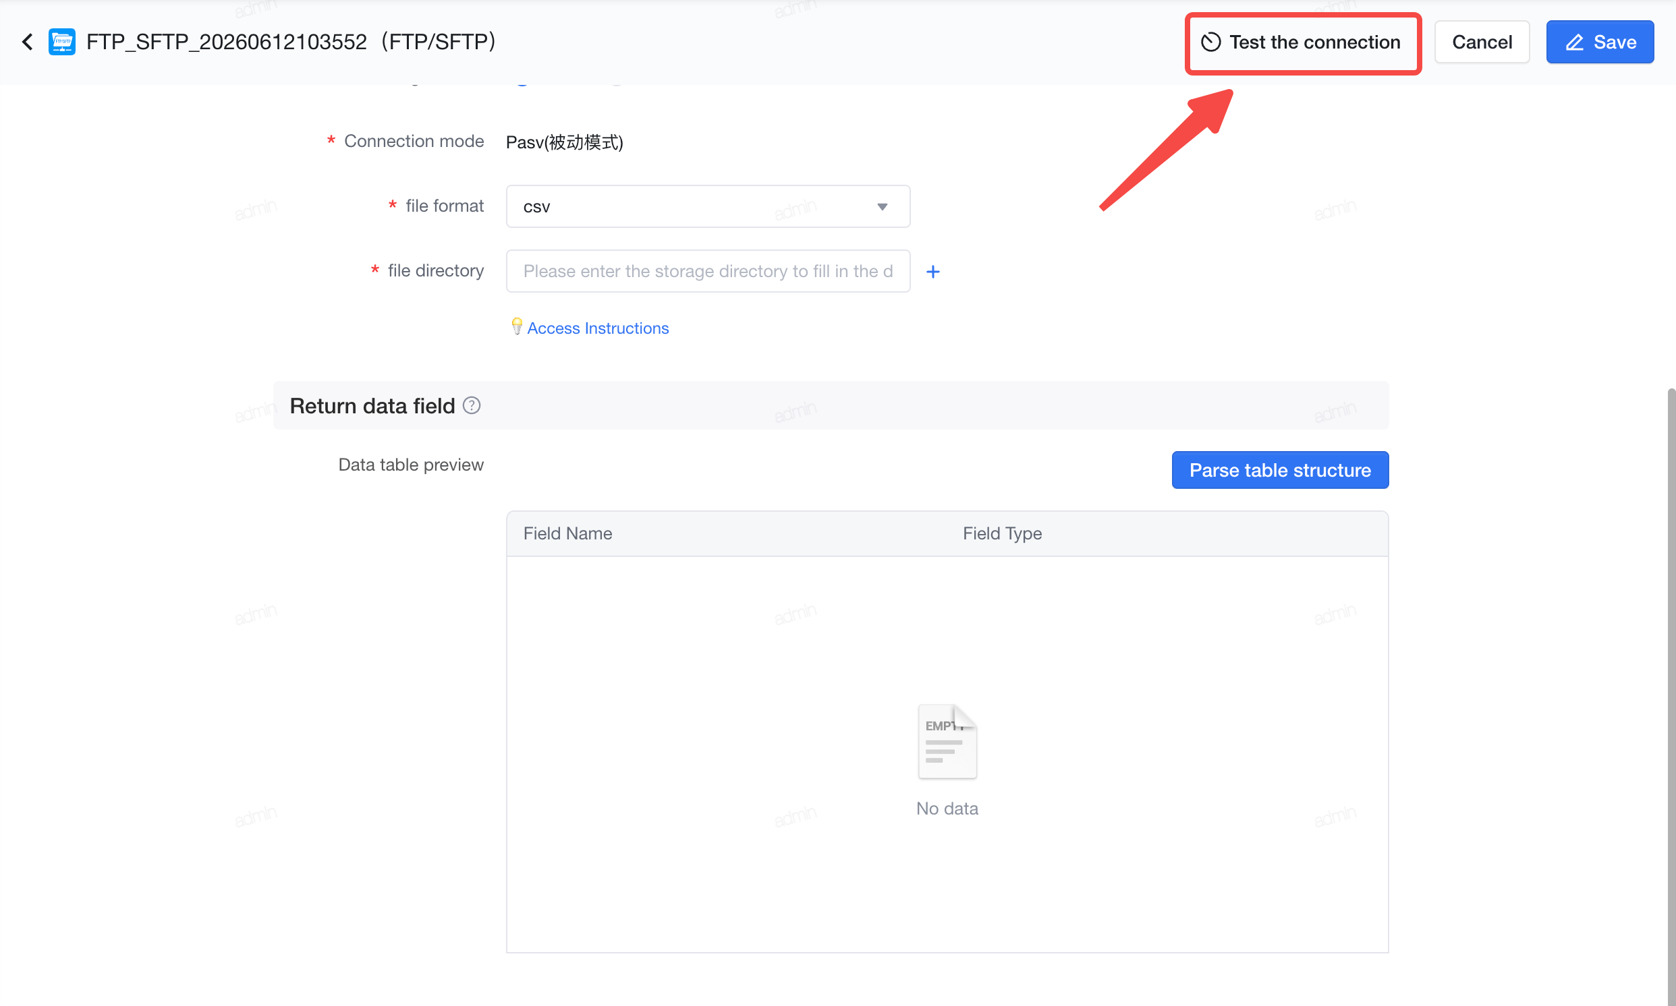Click the Field Name column header

567,533
